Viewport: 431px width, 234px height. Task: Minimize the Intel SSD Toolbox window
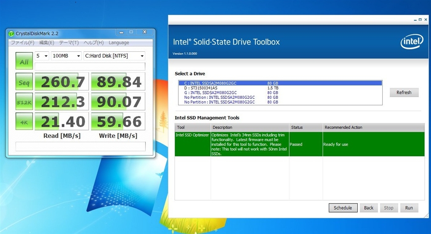[415, 20]
